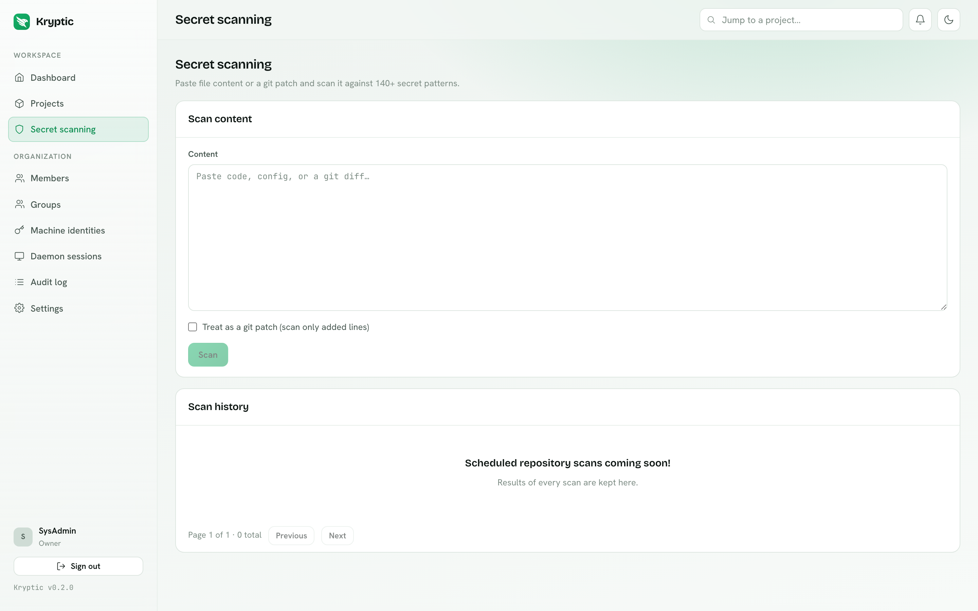Click the Owner role label
This screenshot has width=978, height=611.
50,543
